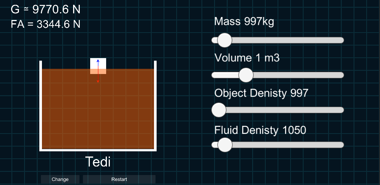This screenshot has height=185, width=380.
Task: Click the Volume slider handle
Action: coord(246,75)
